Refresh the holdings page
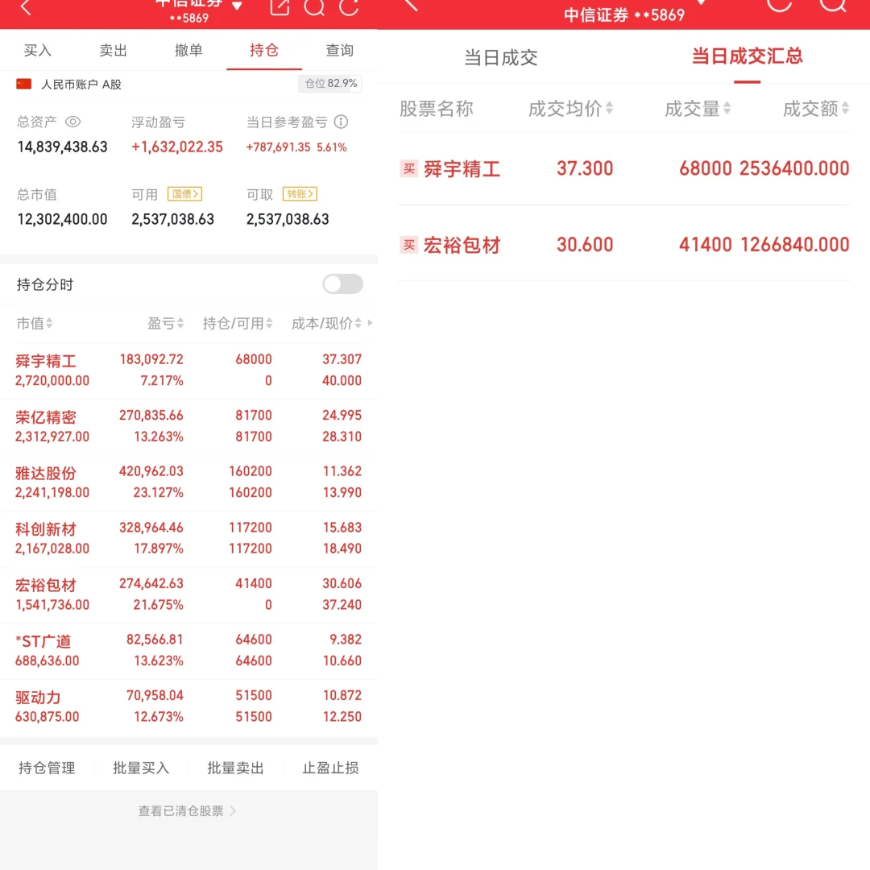The width and height of the screenshot is (870, 870). [x=350, y=9]
